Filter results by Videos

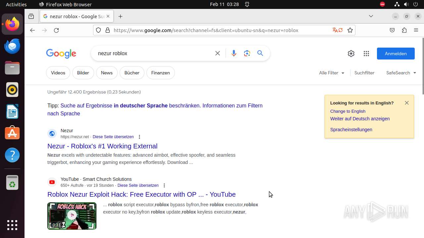pyautogui.click(x=58, y=73)
